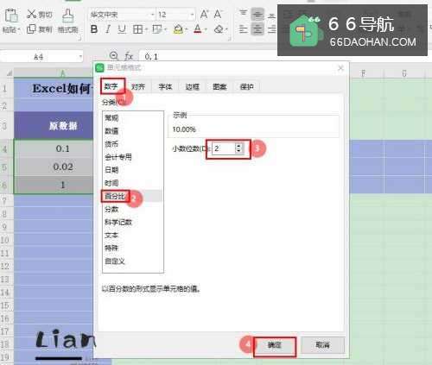This screenshot has height=365, width=432.
Task: Select 百分比 in the category list
Action: tap(115, 197)
